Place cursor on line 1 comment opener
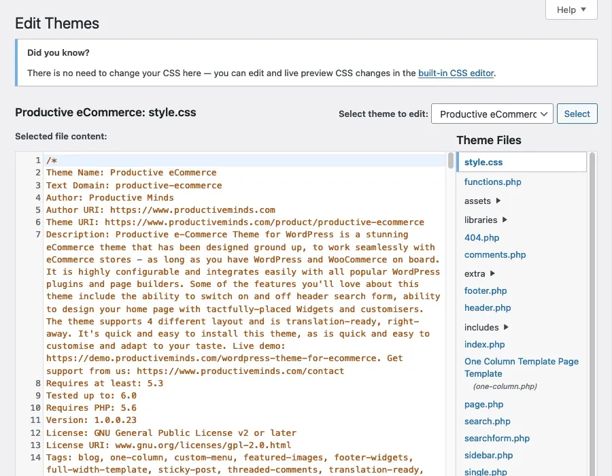 (x=52, y=160)
